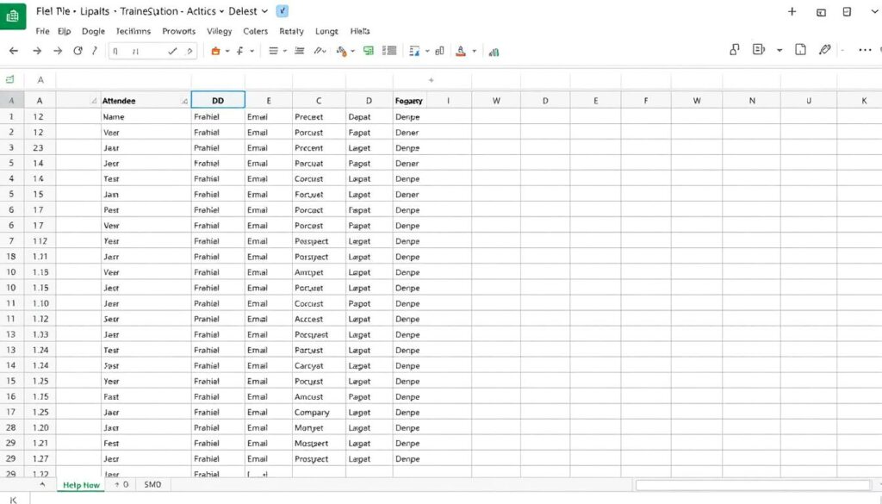The height and width of the screenshot is (504, 882).
Task: Click the question mark icon in toolbar
Action: pyautogui.click(x=189, y=51)
